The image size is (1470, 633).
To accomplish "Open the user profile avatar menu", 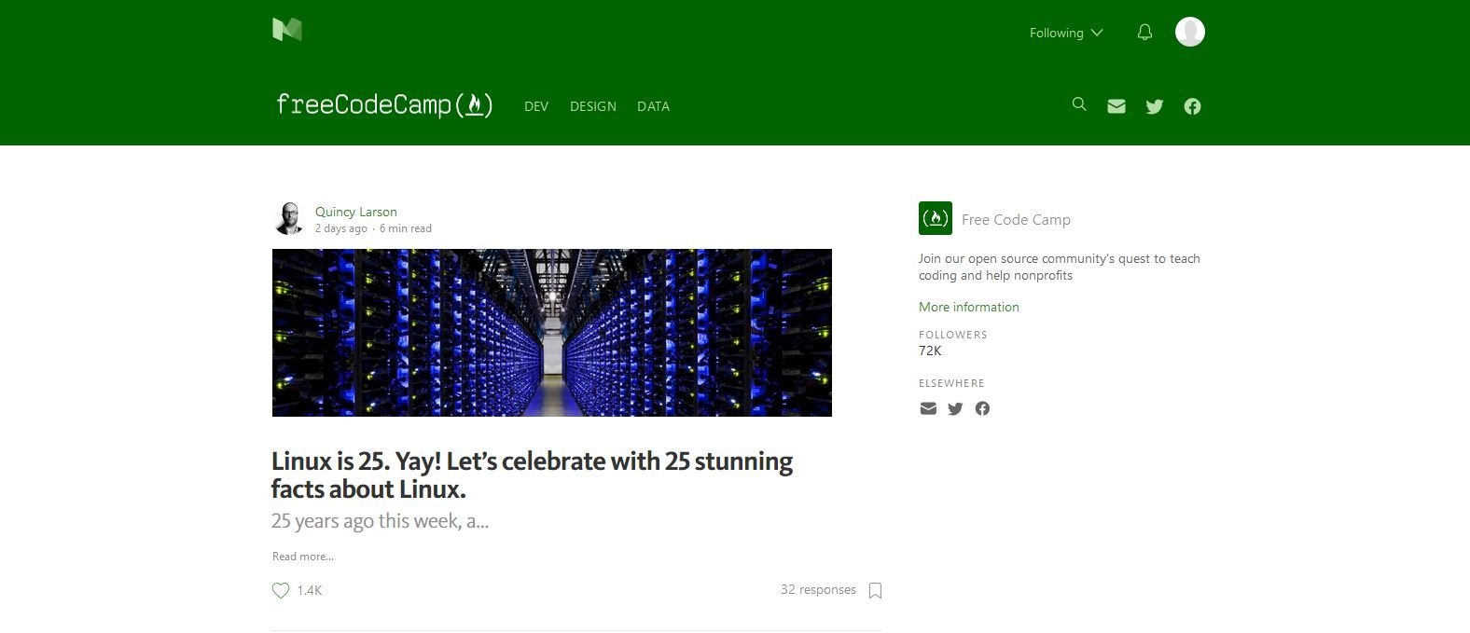I will pos(1189,32).
